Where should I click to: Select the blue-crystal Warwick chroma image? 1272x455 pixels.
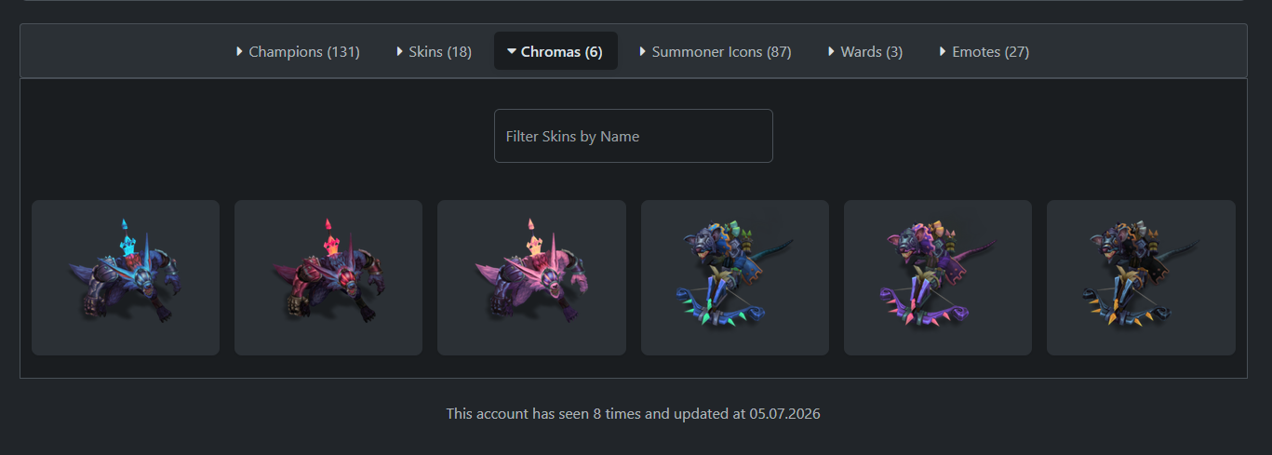pyautogui.click(x=126, y=277)
